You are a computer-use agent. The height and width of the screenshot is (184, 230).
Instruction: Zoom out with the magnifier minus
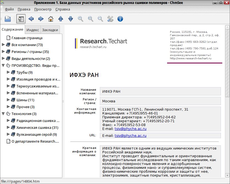coord(100,19)
